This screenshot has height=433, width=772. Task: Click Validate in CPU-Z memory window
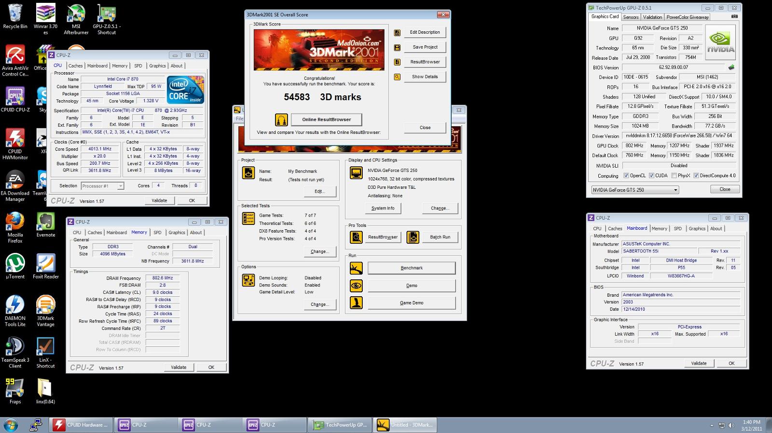[179, 367]
